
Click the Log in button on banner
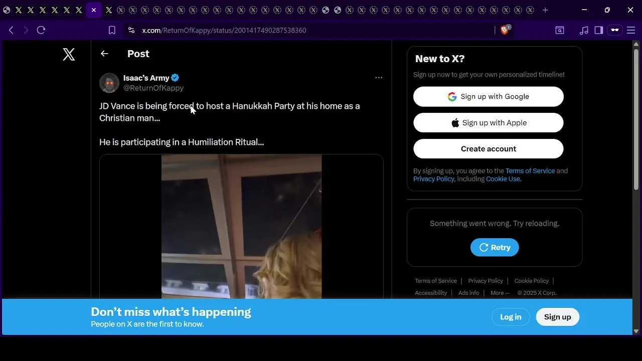tap(511, 317)
